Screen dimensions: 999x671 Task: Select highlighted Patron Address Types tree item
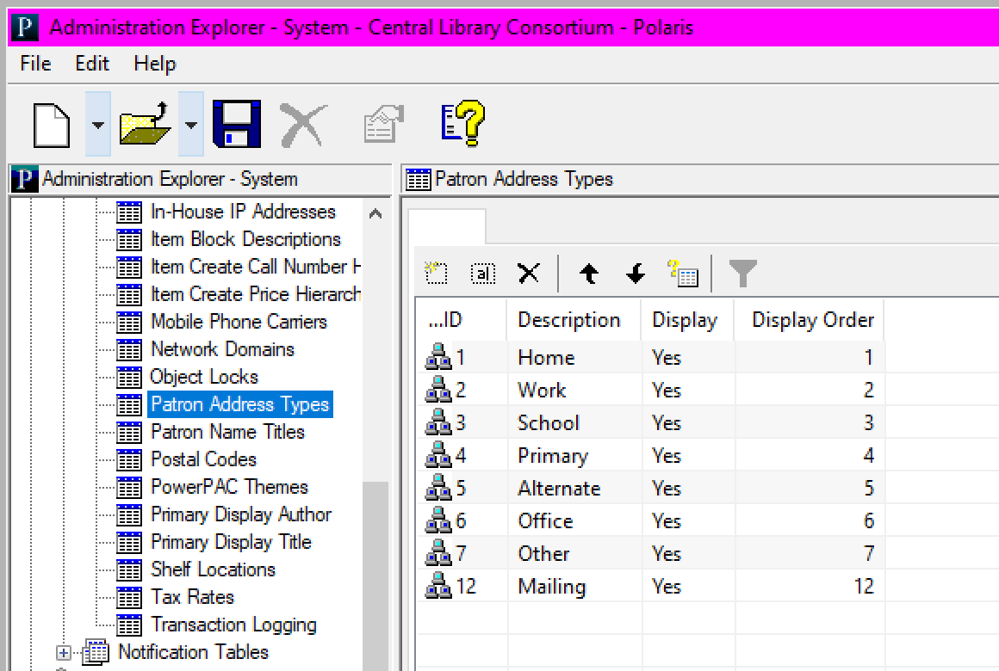239,404
